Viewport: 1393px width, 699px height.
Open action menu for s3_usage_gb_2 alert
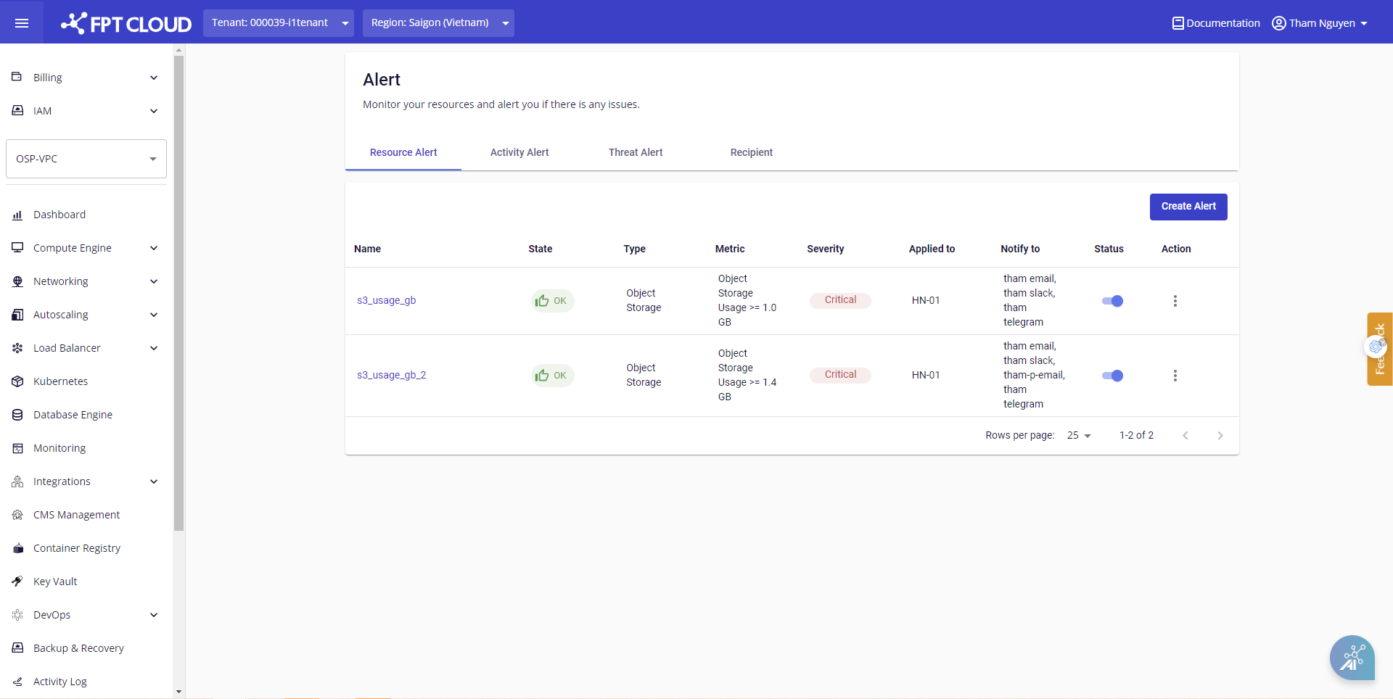(1175, 376)
